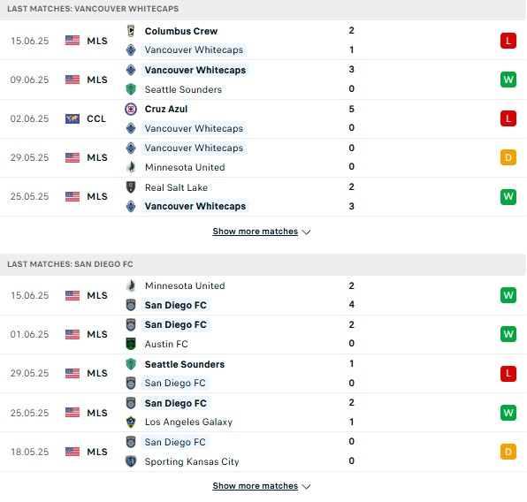Click the USA flag beside the 09.06.25 MLS match

pyautogui.click(x=73, y=80)
